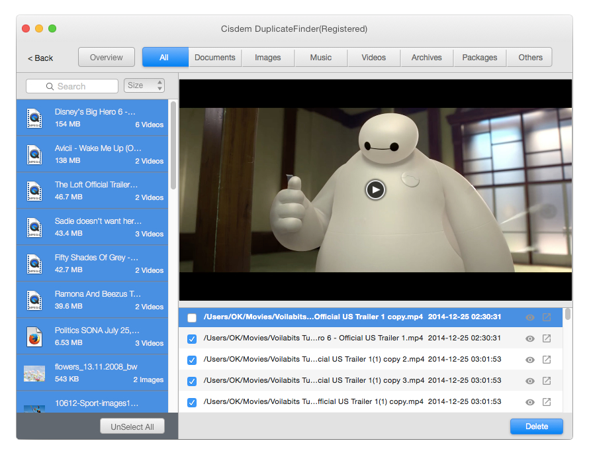The width and height of the screenshot is (589, 455).
Task: Select Sadie doesn't want her group title
Action: click(98, 221)
